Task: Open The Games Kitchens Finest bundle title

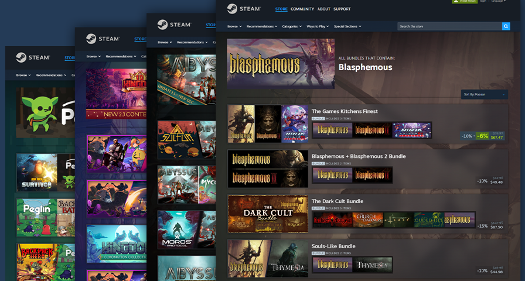Action: (x=345, y=111)
